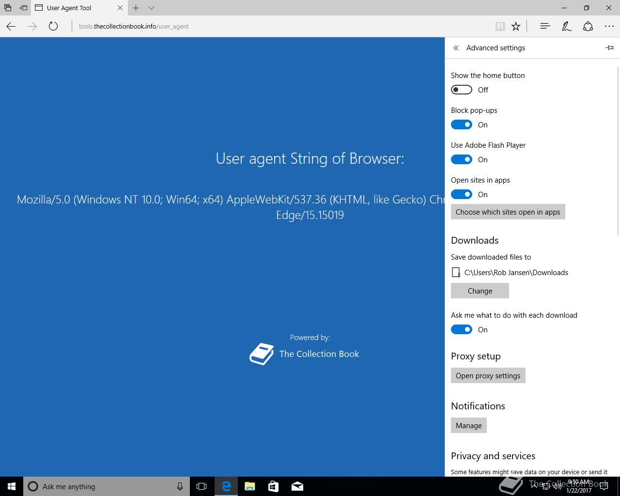
Task: Open Windows Store from taskbar
Action: pos(273,486)
